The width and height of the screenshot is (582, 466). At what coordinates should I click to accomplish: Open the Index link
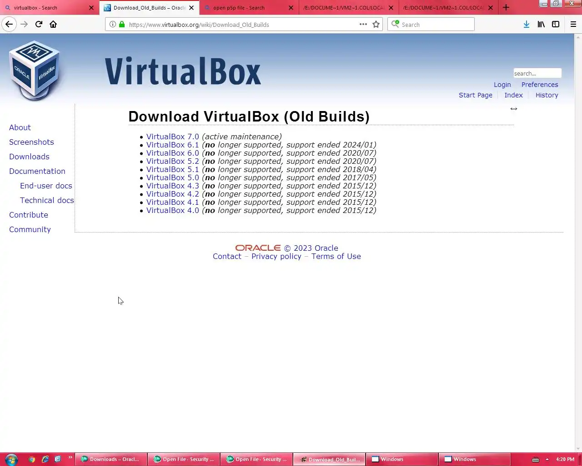[x=513, y=95]
